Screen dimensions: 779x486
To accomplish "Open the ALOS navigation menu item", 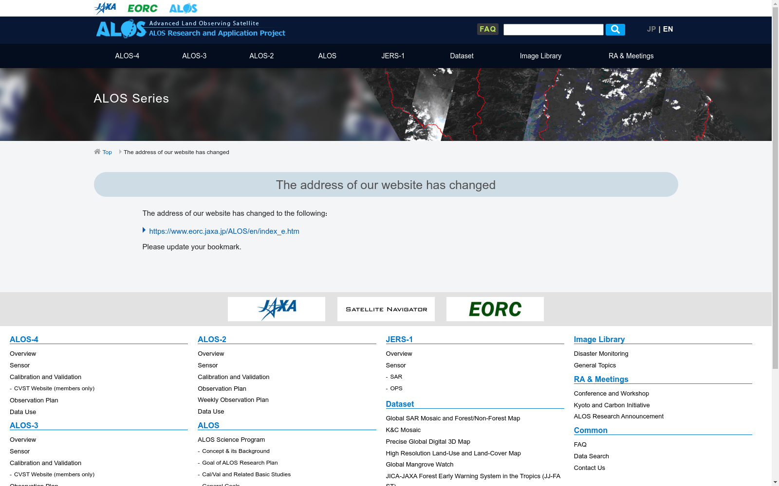I will point(327,56).
